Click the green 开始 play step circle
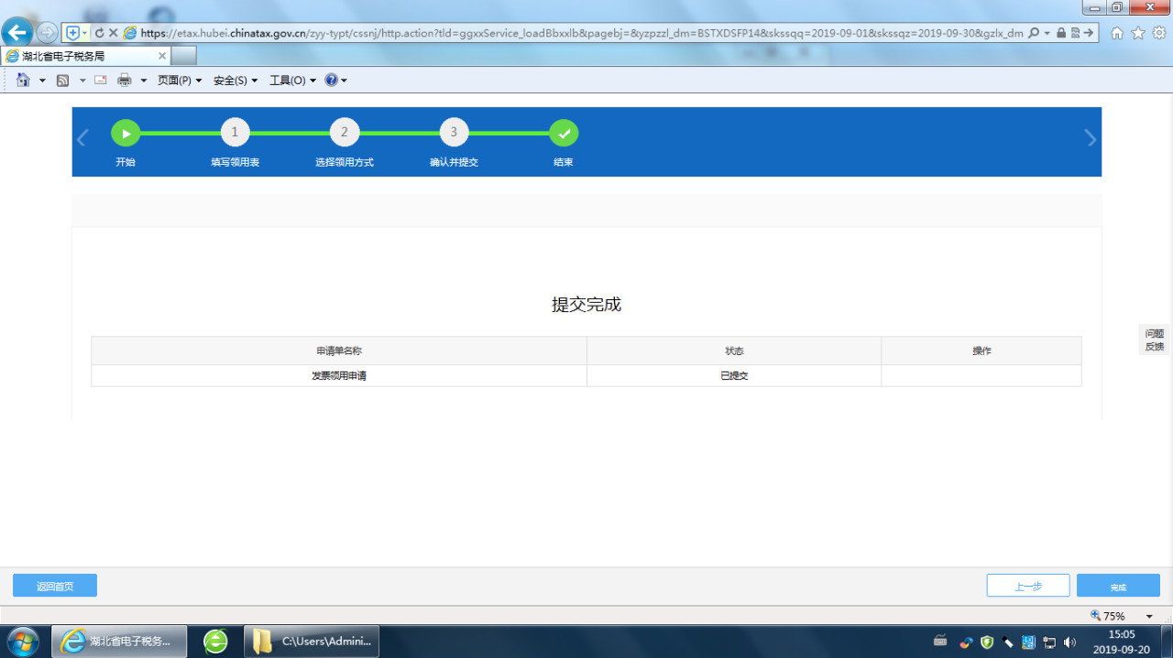This screenshot has width=1173, height=658. click(x=126, y=134)
